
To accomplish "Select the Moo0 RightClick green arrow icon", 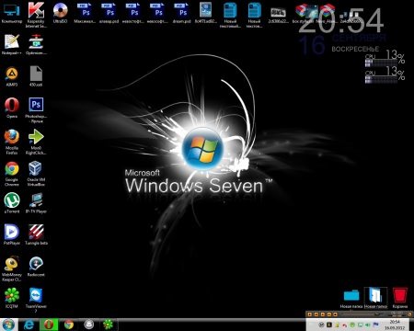I will [x=36, y=142].
